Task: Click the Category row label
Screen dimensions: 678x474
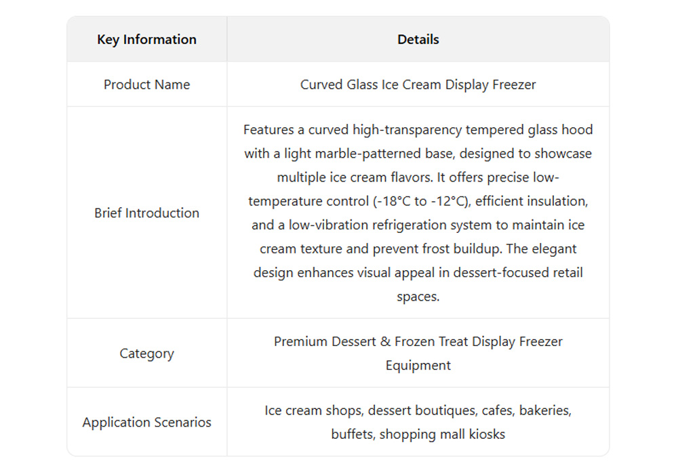Action: coord(146,353)
